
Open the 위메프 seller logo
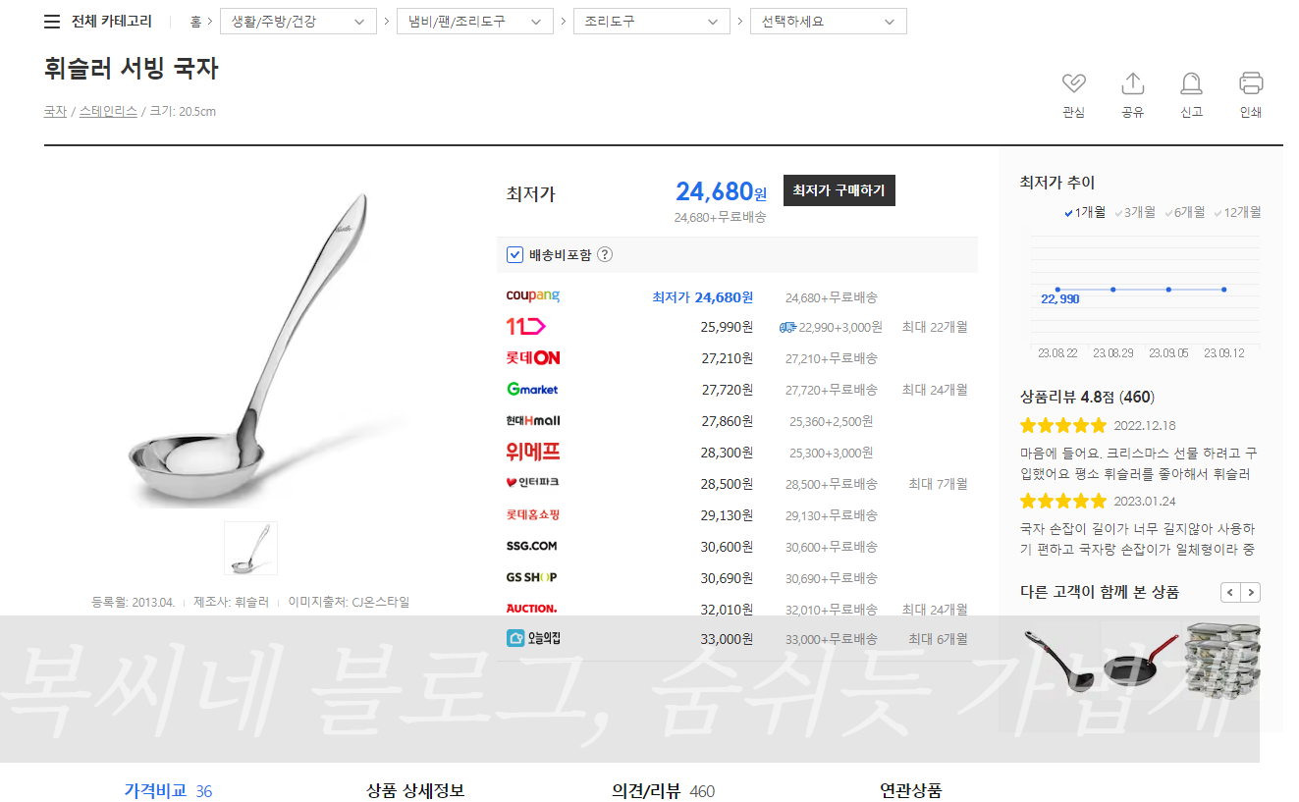point(533,453)
